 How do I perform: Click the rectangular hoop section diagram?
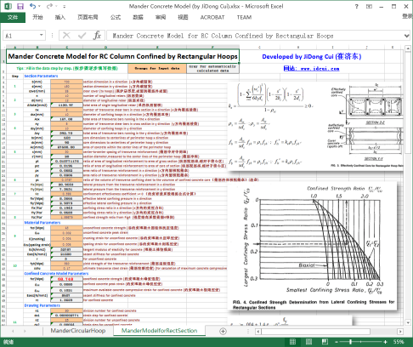click(367, 125)
